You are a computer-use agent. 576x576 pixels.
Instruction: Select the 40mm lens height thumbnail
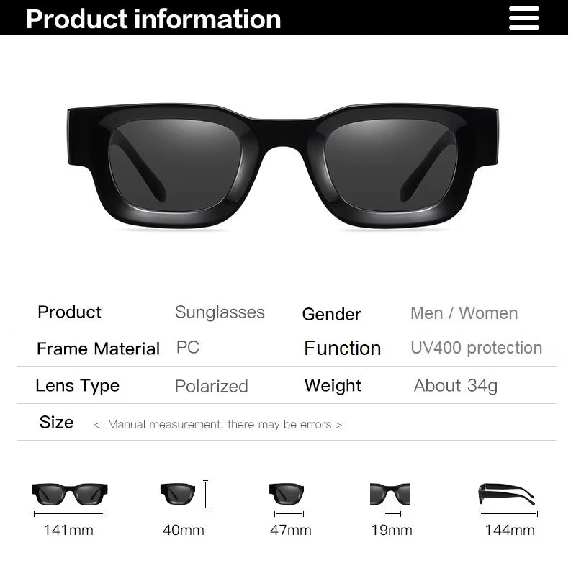(178, 494)
